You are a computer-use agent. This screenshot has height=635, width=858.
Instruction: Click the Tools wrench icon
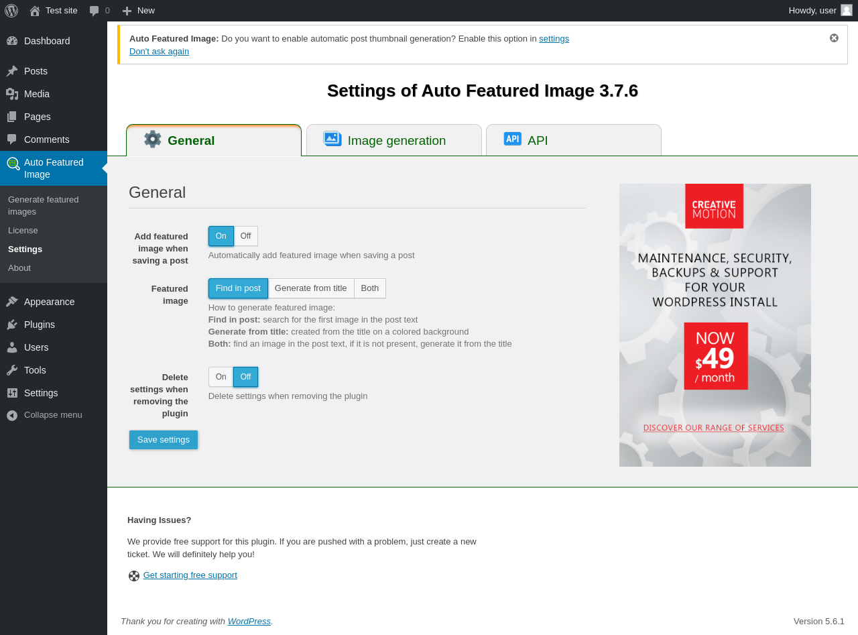tap(12, 370)
